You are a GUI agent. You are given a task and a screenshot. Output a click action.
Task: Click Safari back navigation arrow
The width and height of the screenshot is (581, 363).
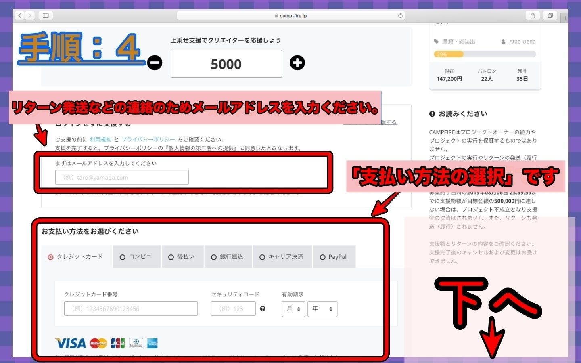tap(20, 15)
